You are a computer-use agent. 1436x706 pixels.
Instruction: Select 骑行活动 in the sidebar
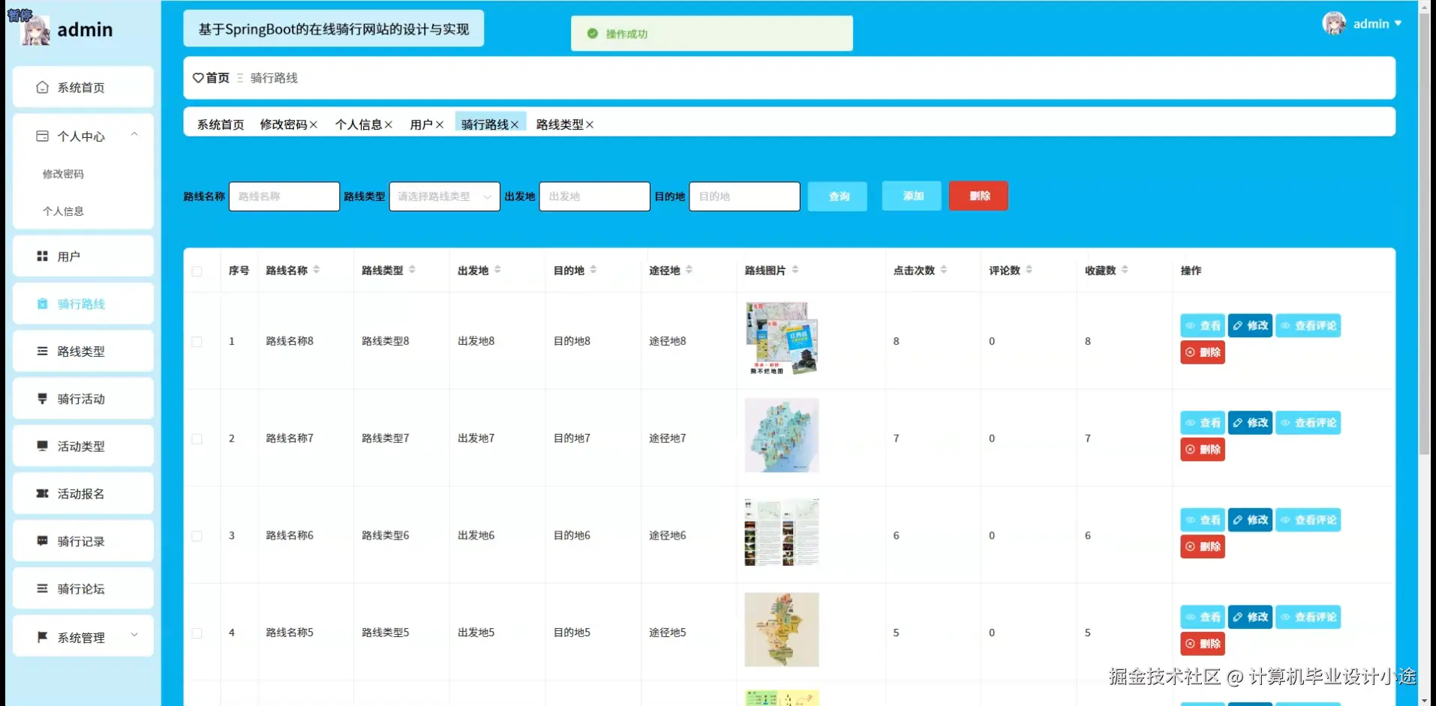pyautogui.click(x=42, y=398)
